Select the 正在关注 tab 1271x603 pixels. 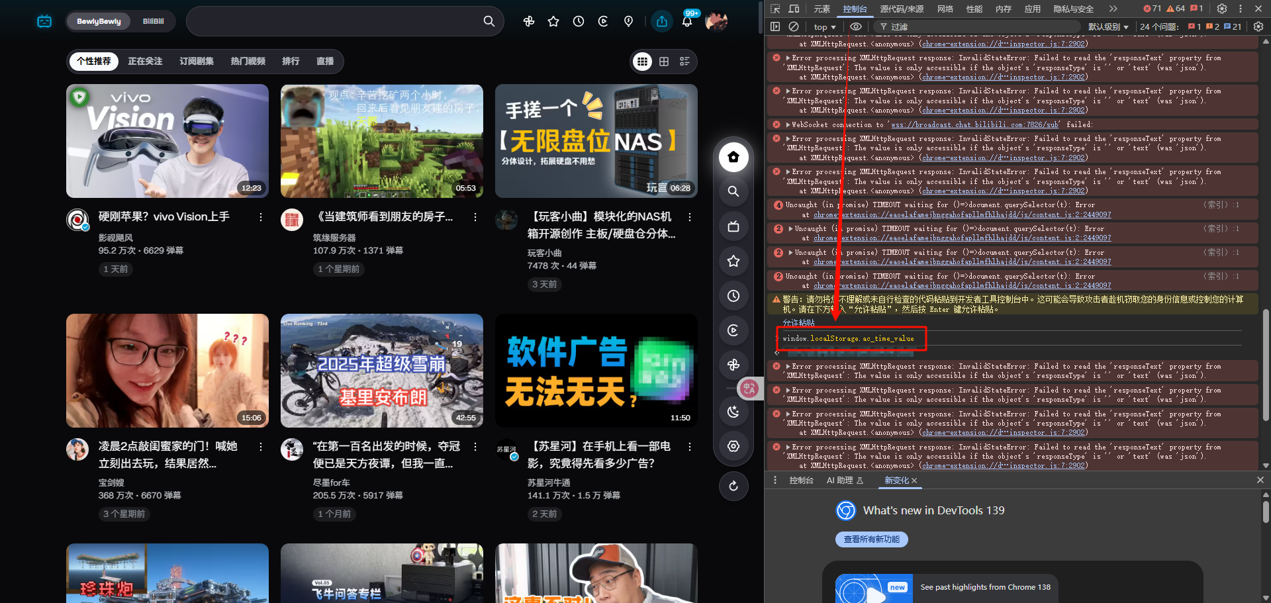pyautogui.click(x=145, y=61)
